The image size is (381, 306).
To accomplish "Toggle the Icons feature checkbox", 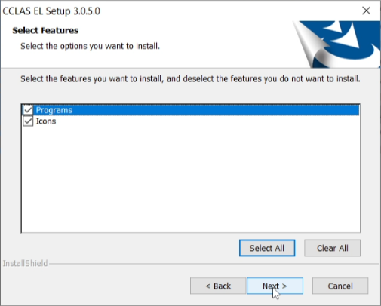I will click(28, 121).
